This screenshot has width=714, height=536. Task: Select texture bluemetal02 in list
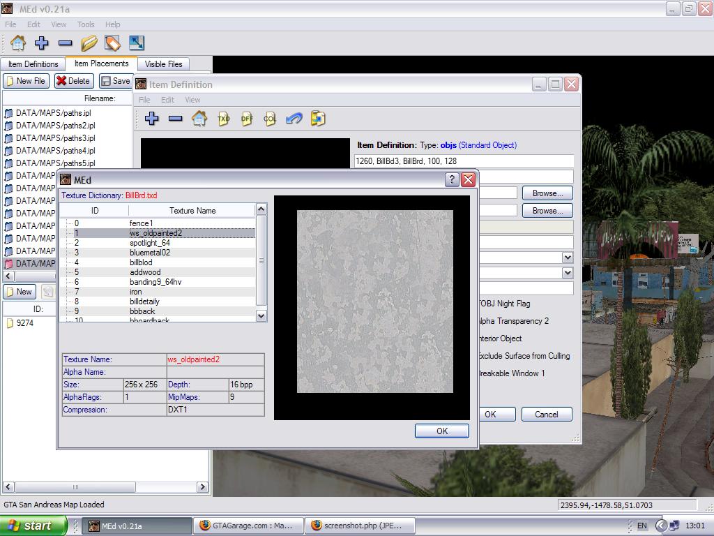(158, 253)
